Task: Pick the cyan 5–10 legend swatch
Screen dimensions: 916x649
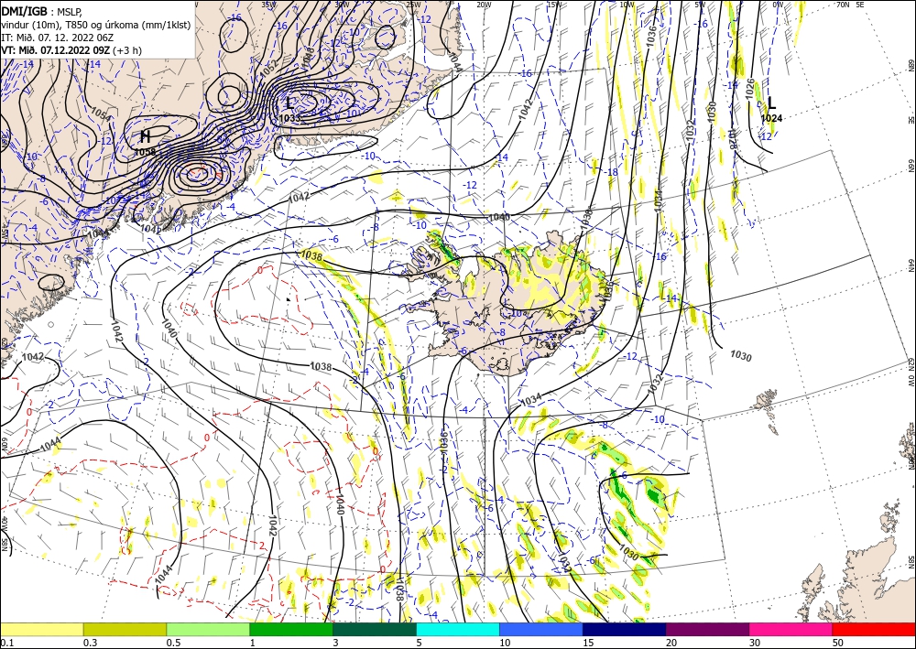Action: (x=458, y=629)
